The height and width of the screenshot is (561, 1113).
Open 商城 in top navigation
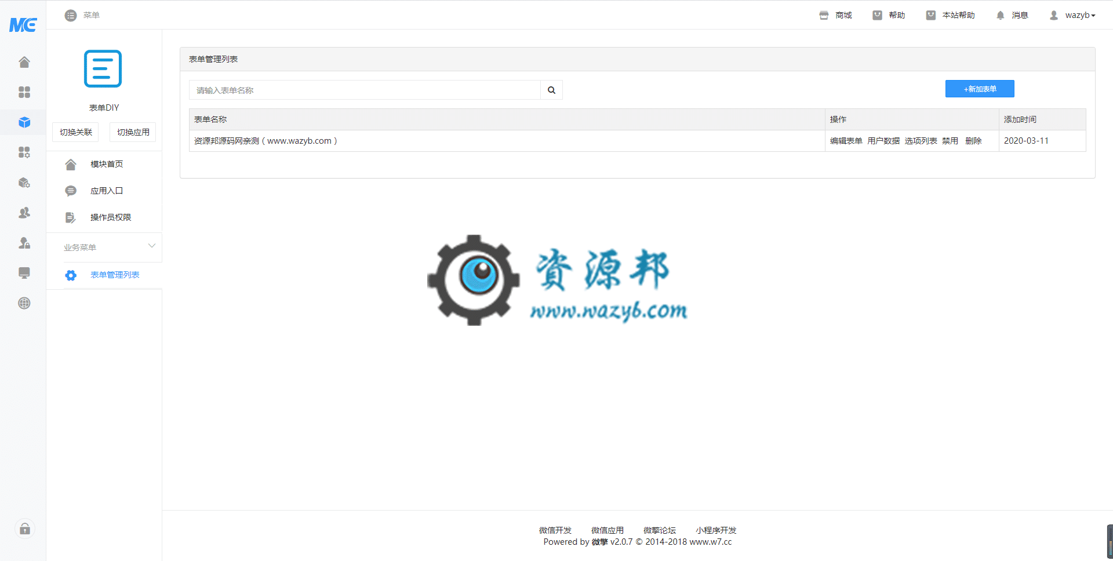point(843,15)
